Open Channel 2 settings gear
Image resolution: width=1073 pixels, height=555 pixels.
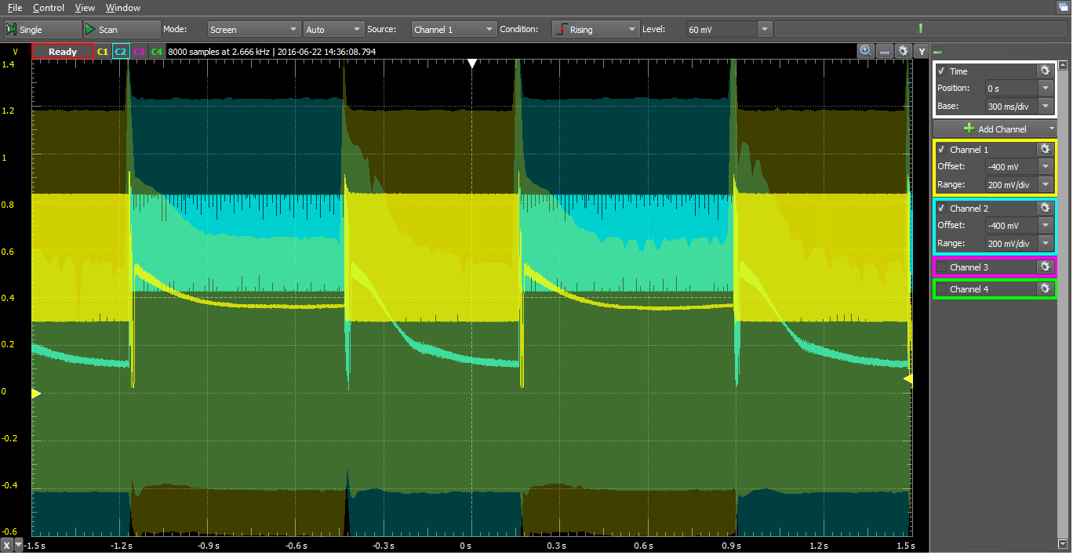[1044, 208]
